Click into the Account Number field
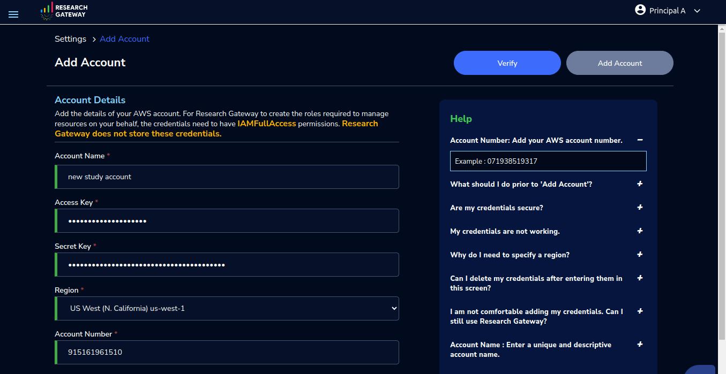Image resolution: width=726 pixels, height=374 pixels. pyautogui.click(x=227, y=352)
